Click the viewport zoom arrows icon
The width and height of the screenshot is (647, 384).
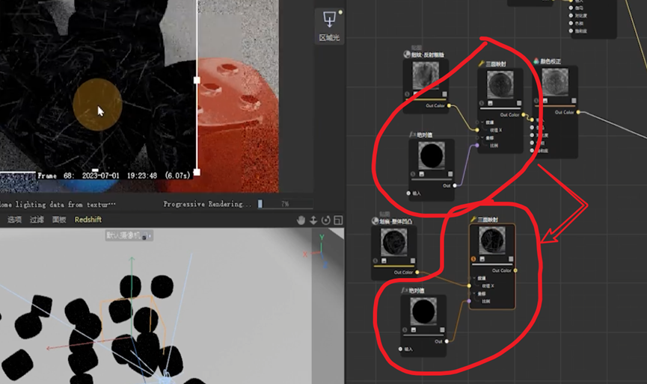pos(313,220)
